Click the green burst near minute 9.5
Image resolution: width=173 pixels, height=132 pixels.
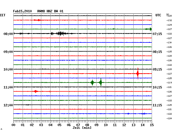101,82
